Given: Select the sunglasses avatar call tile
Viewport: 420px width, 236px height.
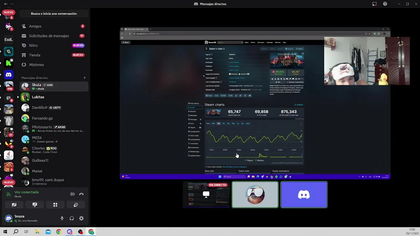Looking at the screenshot, I should [255, 195].
